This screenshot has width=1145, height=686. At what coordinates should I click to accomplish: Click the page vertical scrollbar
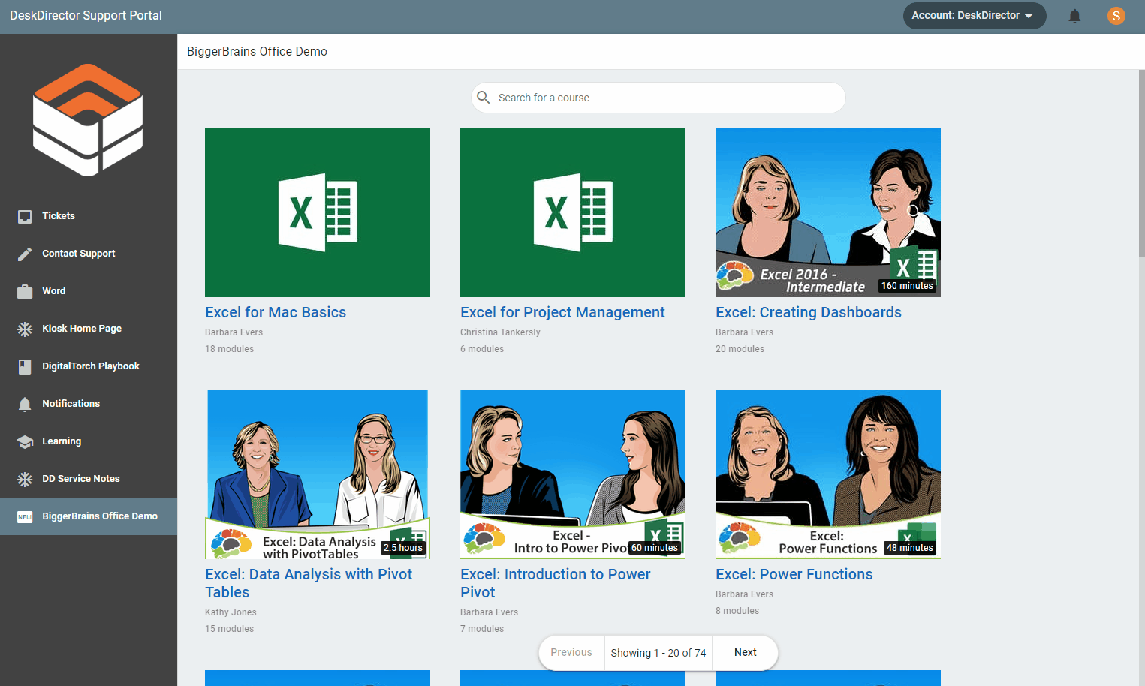[x=1141, y=164]
